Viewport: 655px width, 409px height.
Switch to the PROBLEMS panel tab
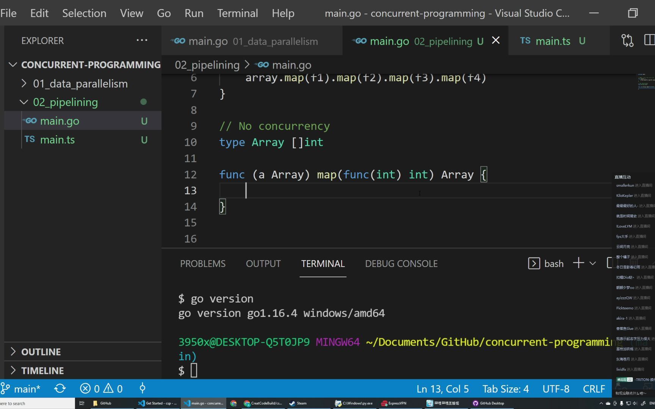pos(203,264)
